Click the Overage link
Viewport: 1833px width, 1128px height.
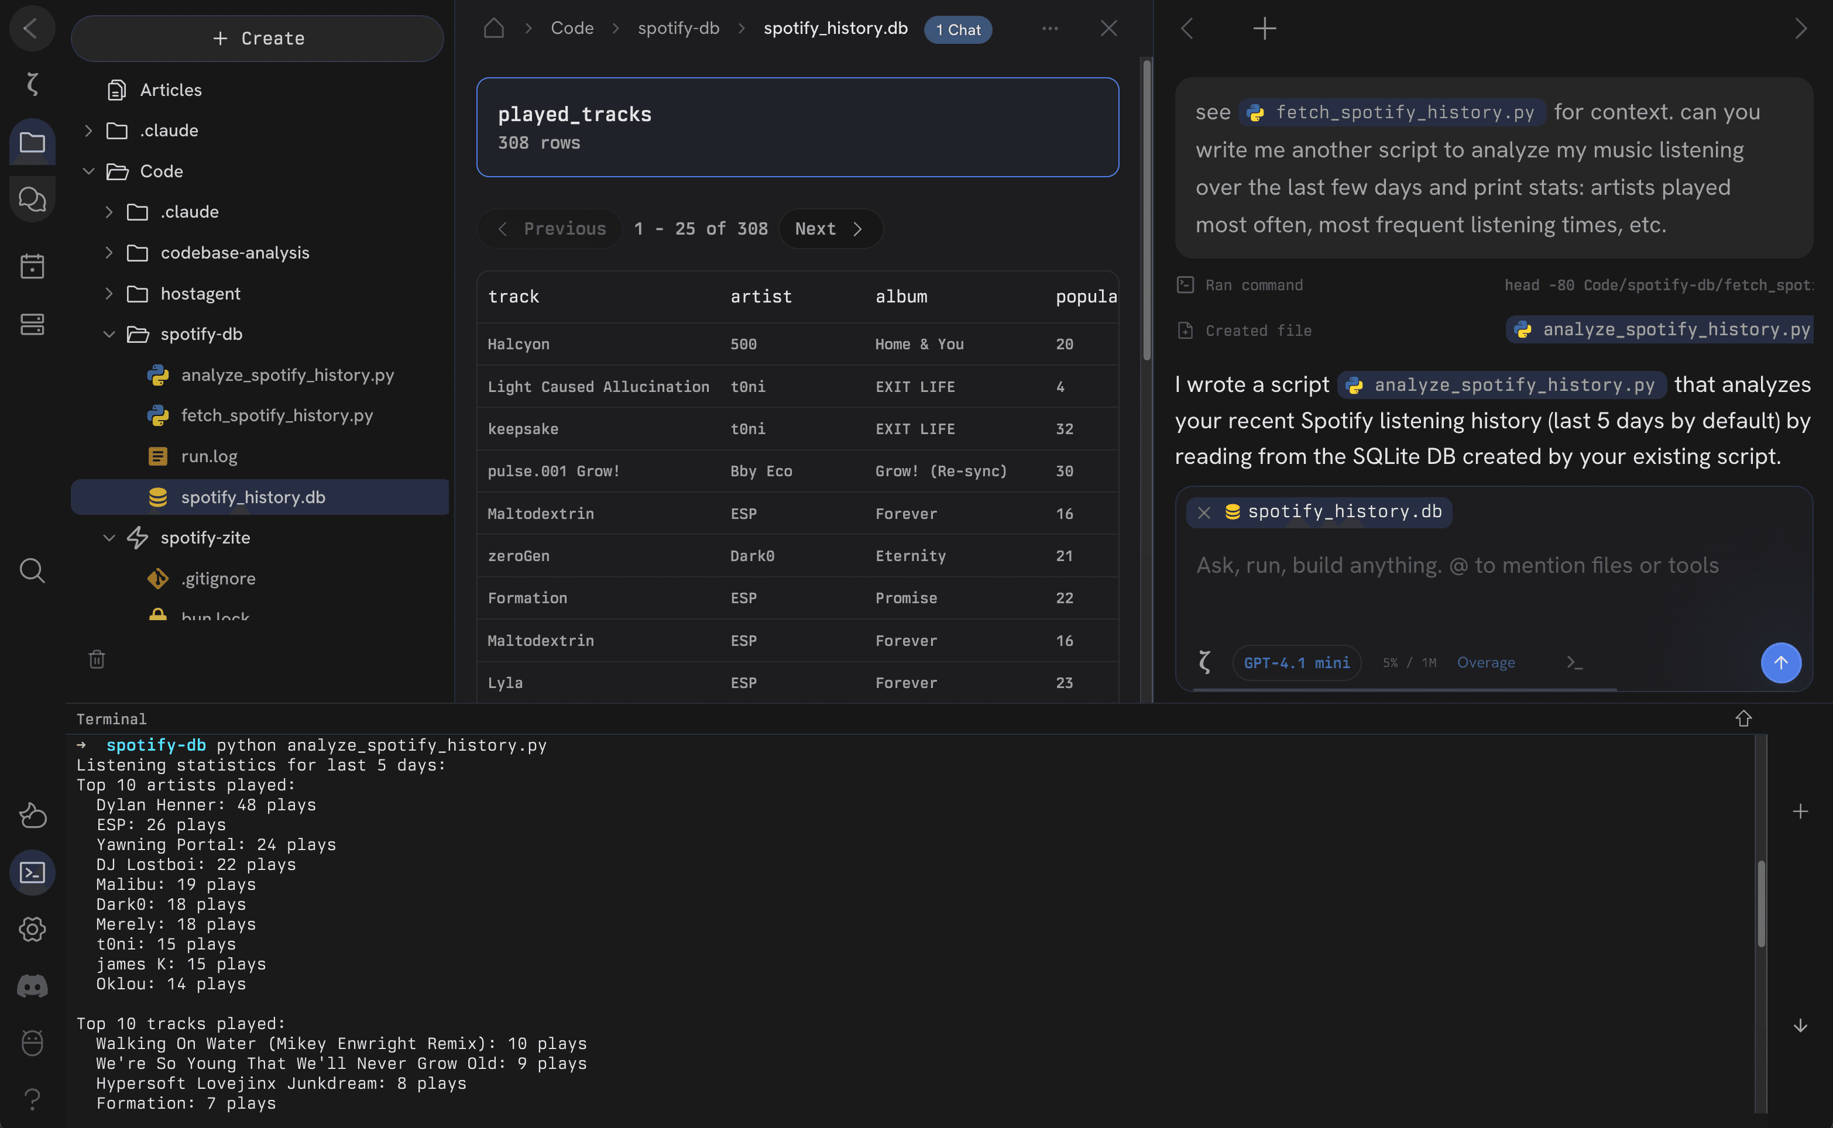[x=1485, y=662]
